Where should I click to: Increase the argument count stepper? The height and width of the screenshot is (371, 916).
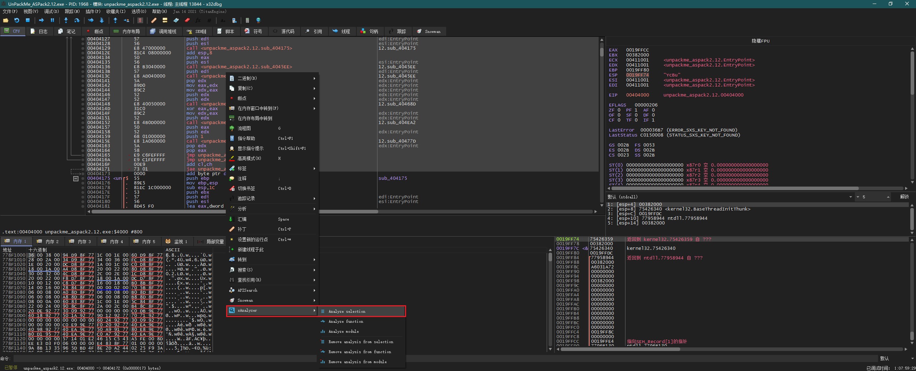[x=888, y=196]
